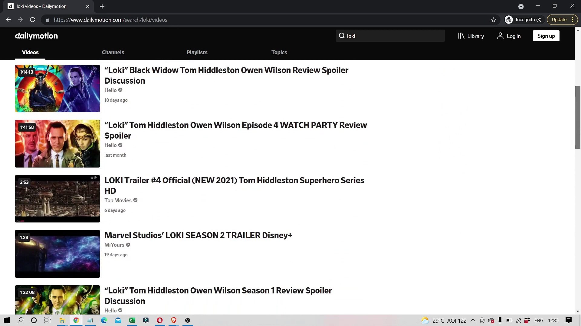Switch to the Channels tab

tap(113, 52)
